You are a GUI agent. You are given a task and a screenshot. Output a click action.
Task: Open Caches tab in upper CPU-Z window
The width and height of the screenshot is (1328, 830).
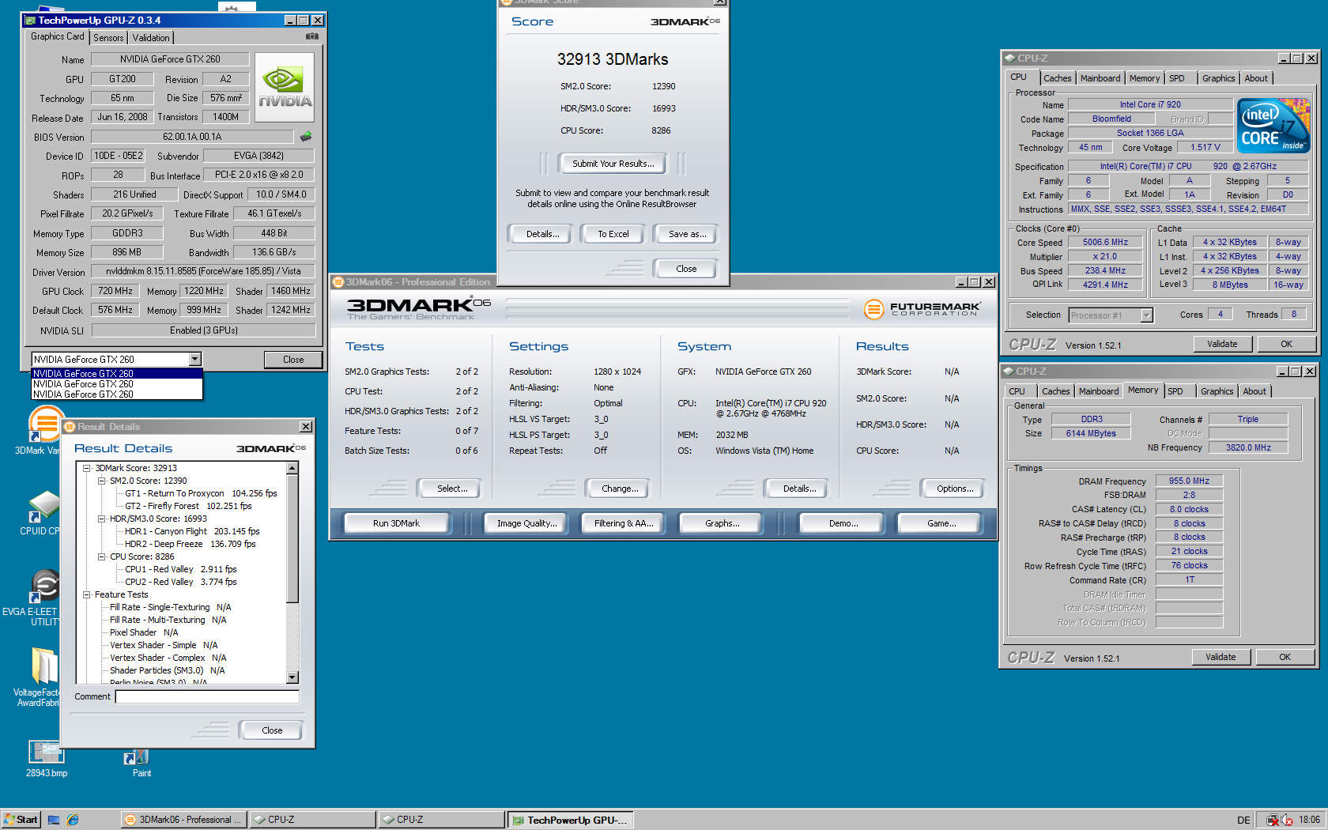click(x=1057, y=78)
